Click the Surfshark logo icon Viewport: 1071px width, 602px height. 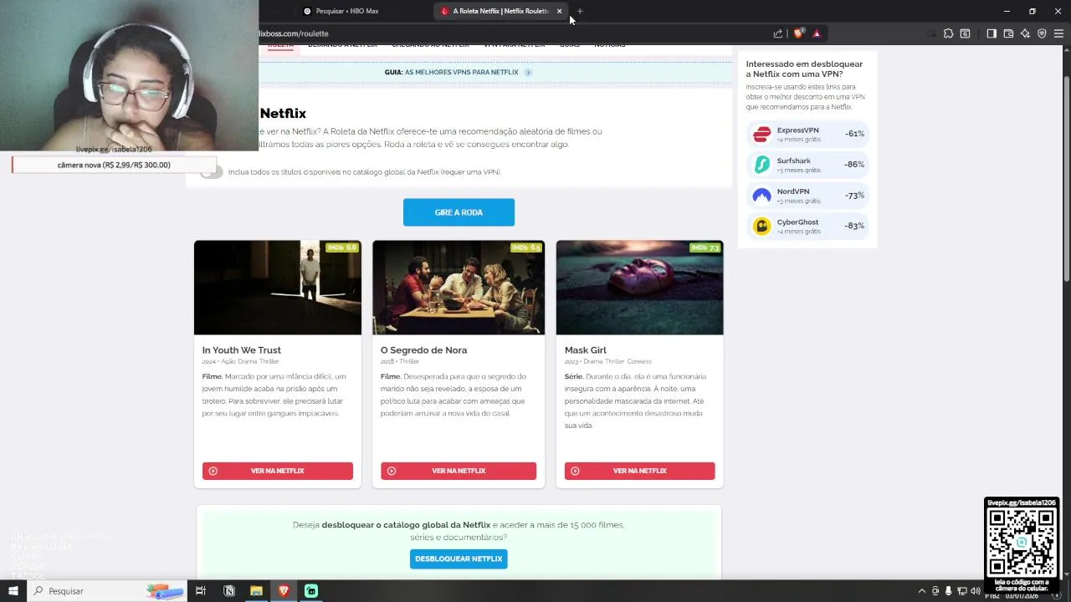(761, 165)
